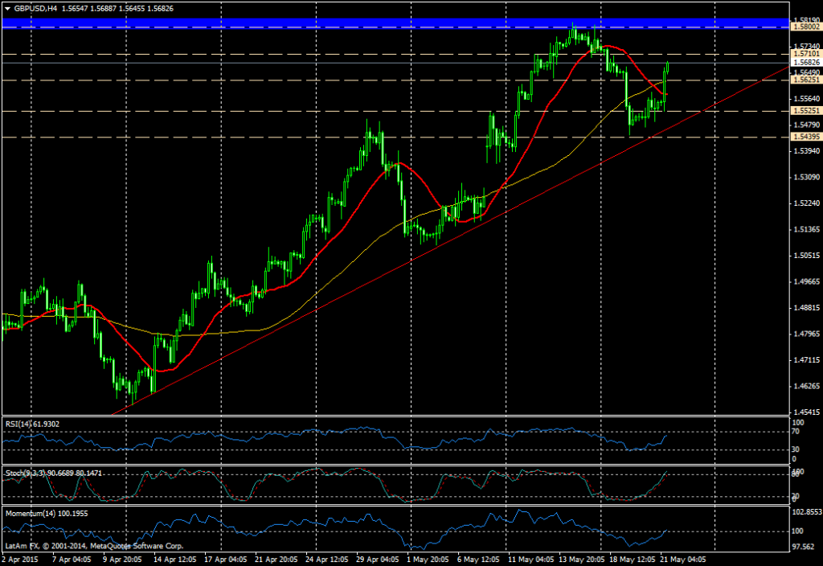Image resolution: width=823 pixels, height=566 pixels.
Task: Open the chart symbol dropdown arrow
Action: coord(6,9)
